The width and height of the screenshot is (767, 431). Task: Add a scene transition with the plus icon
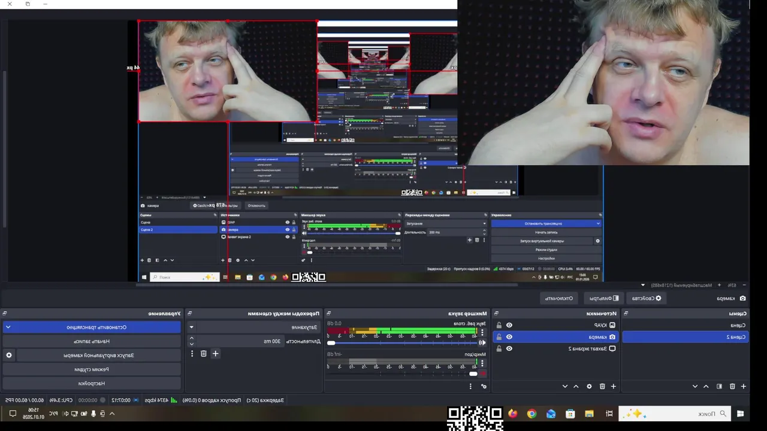click(x=215, y=354)
